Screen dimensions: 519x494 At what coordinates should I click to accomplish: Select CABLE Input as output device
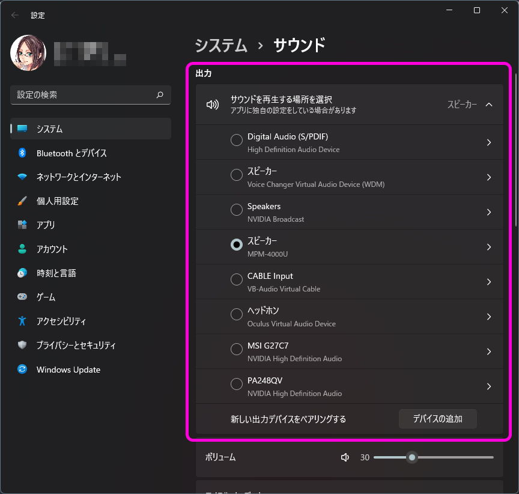(x=237, y=282)
